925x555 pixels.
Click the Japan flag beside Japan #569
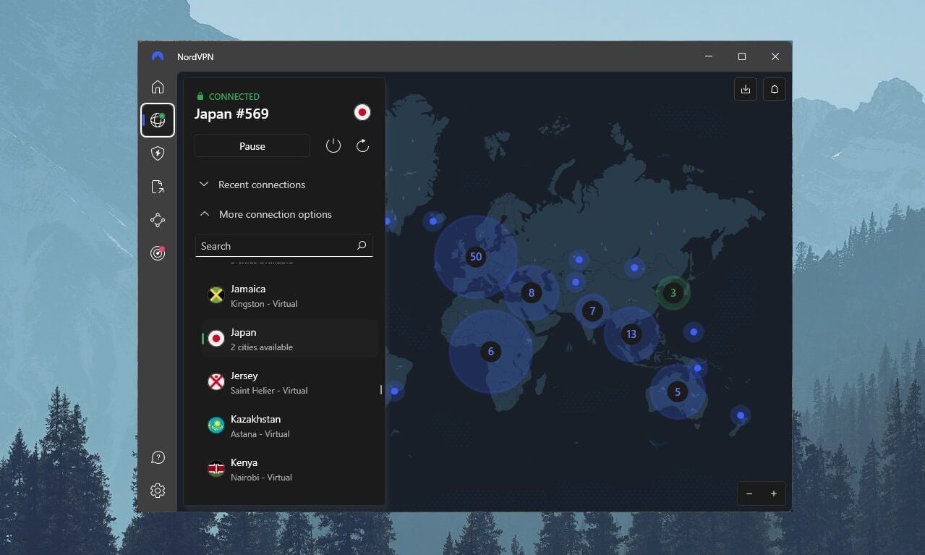(362, 112)
